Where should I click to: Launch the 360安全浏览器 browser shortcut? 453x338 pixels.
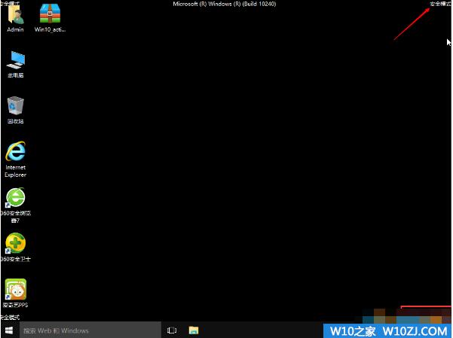click(x=15, y=198)
